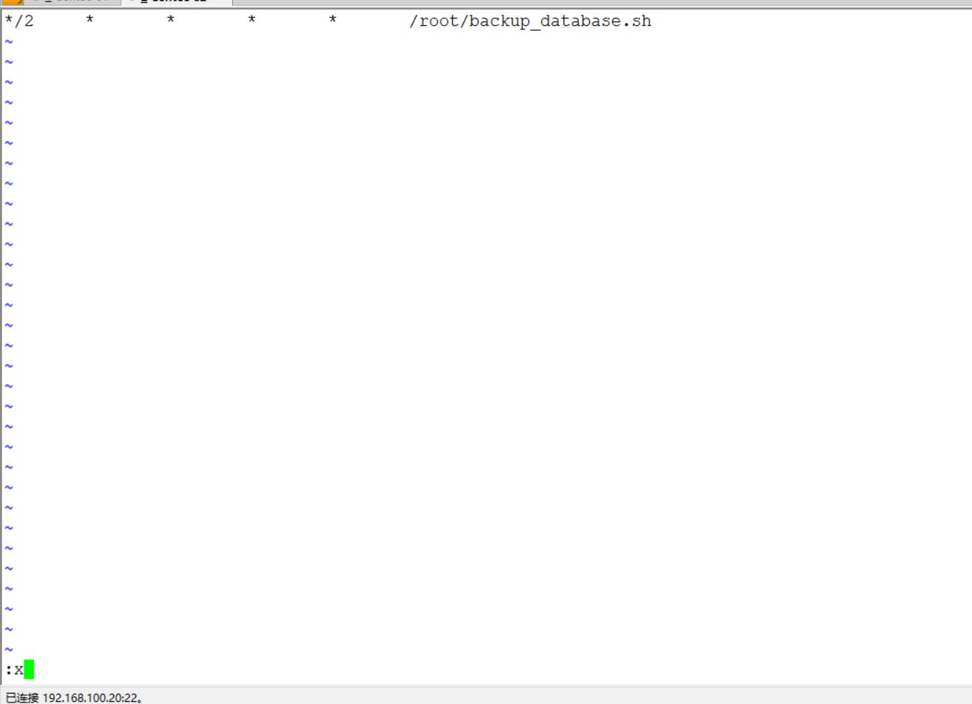Click the ":x" command at the bottom
The image size is (972, 704).
(x=14, y=670)
